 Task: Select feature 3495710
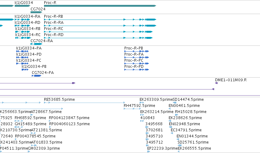coord(147,140)
